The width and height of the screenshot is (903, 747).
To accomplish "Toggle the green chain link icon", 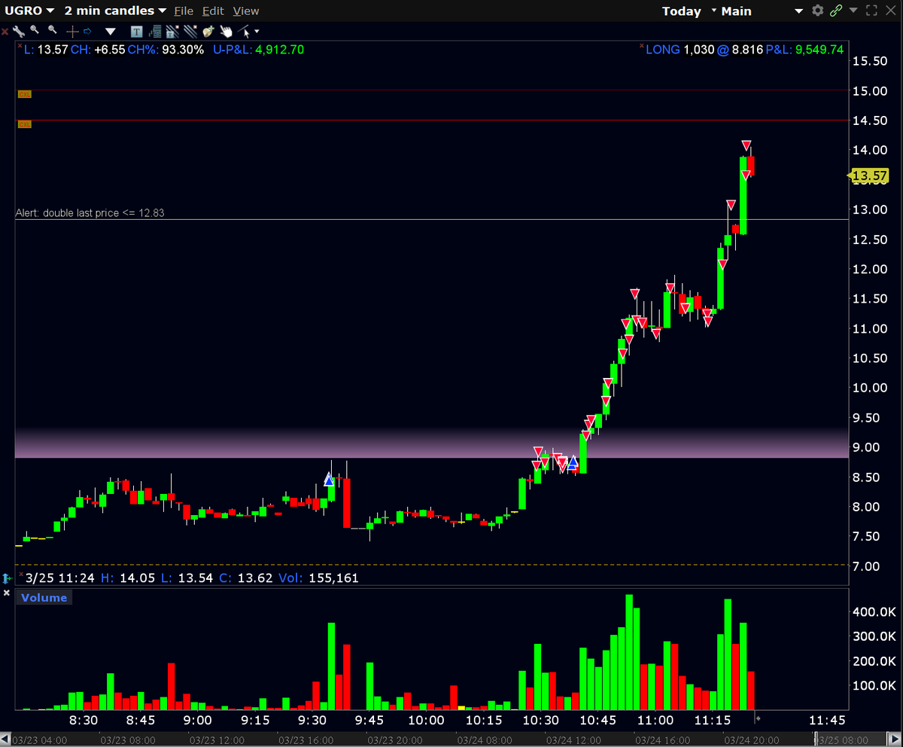I will (836, 11).
